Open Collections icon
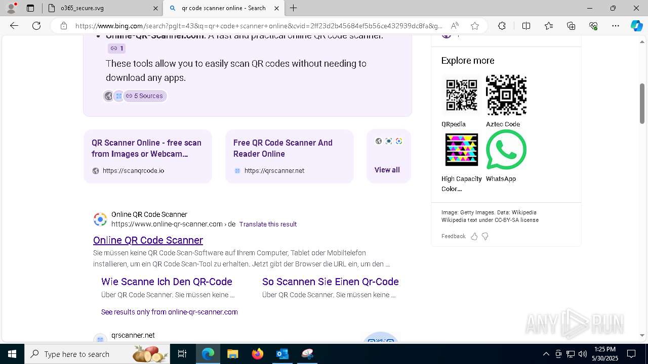648x364 pixels. pyautogui.click(x=571, y=26)
